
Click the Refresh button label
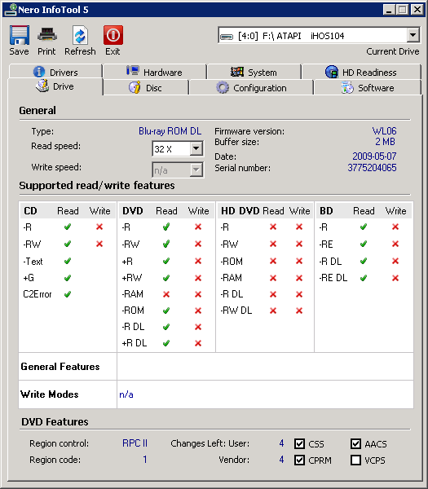(x=80, y=51)
